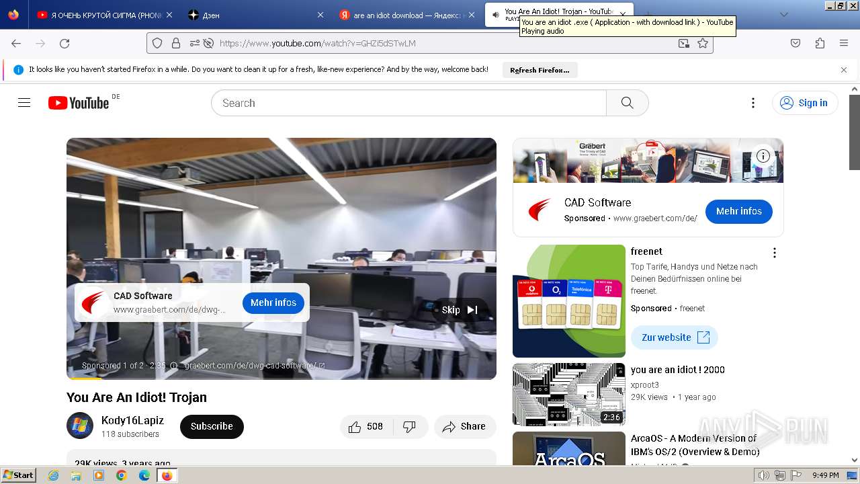Open autoplay blocked permission icon
The width and height of the screenshot is (860, 484).
tap(208, 43)
